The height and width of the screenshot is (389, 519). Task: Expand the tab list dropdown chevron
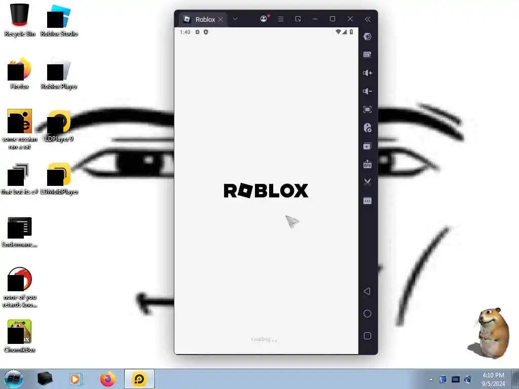(235, 19)
